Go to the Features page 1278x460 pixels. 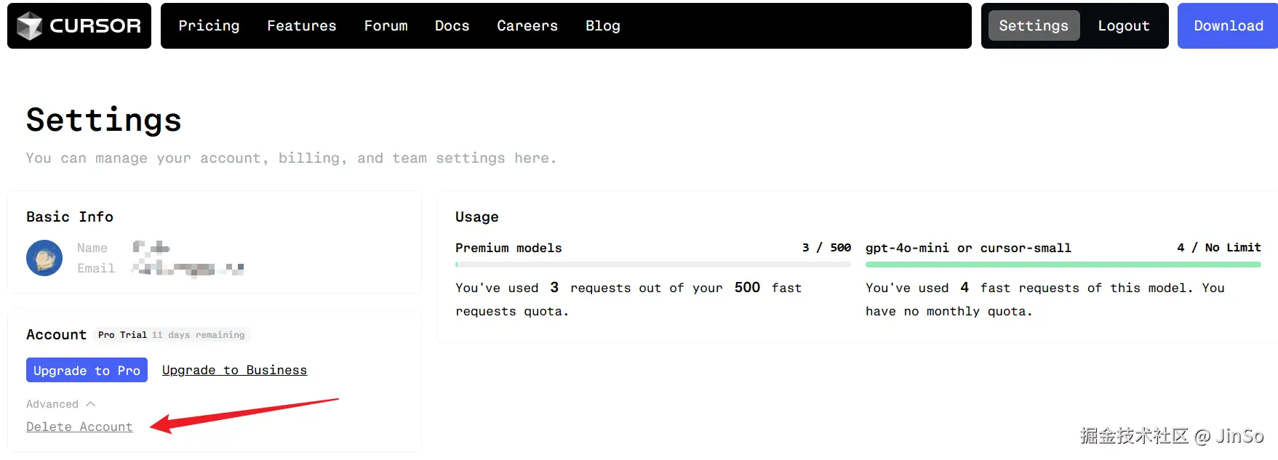pos(301,26)
